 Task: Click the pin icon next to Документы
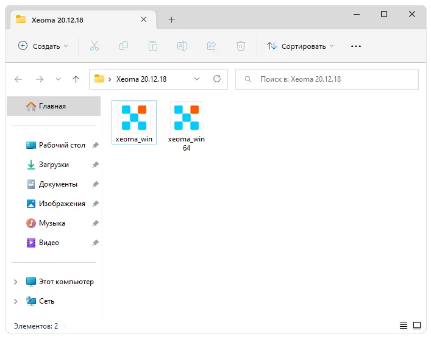tap(95, 184)
